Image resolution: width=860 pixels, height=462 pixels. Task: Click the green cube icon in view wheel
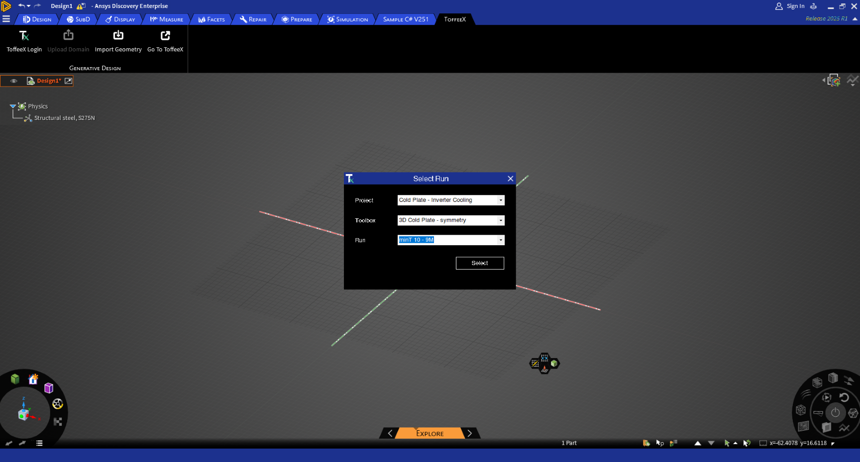(15, 379)
